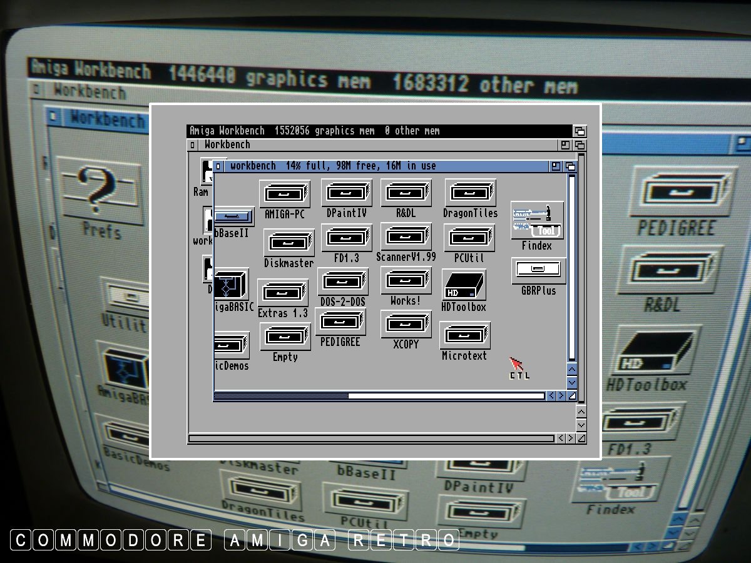Viewport: 751px width, 563px height.
Task: Toggle depth gadget on Amiga Workbench screen bar
Action: coord(580,131)
